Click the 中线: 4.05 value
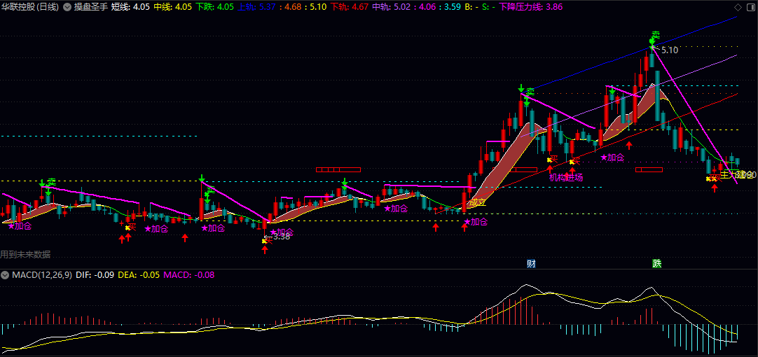This screenshot has width=758, height=357. point(172,7)
